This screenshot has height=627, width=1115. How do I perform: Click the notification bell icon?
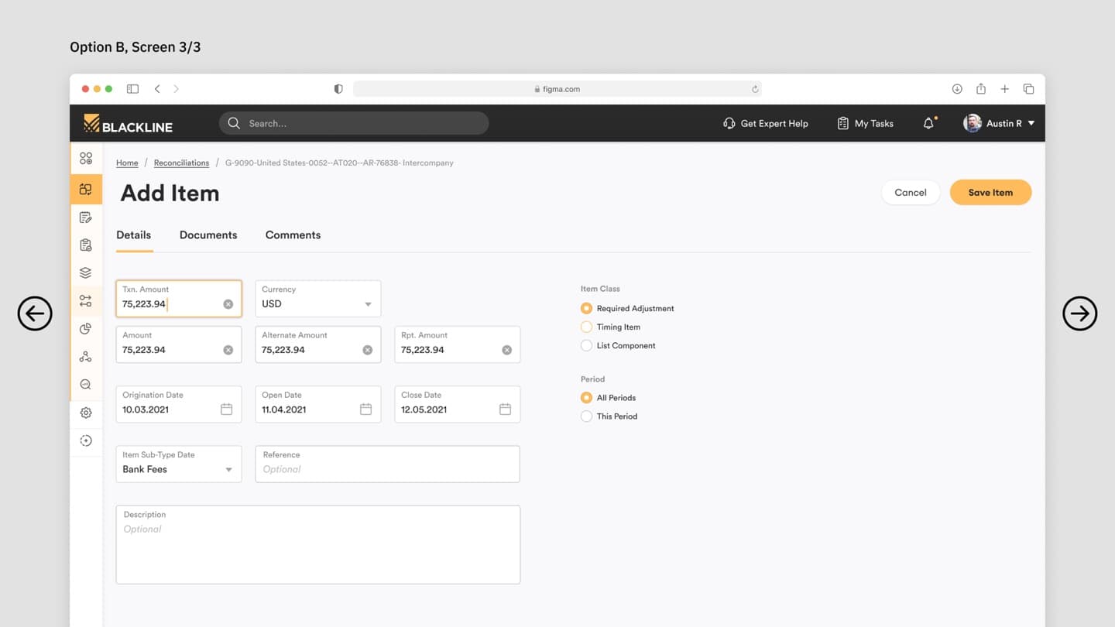928,123
